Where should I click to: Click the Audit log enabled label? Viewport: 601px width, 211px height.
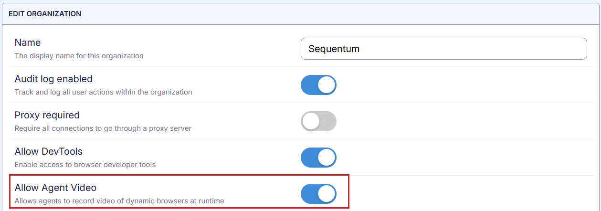[x=53, y=79]
